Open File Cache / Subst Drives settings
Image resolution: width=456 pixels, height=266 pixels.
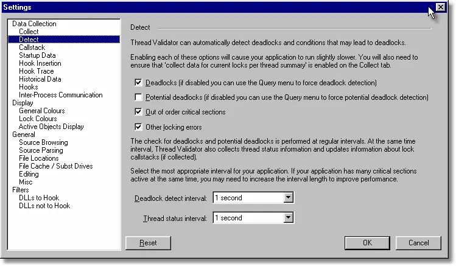(x=56, y=166)
